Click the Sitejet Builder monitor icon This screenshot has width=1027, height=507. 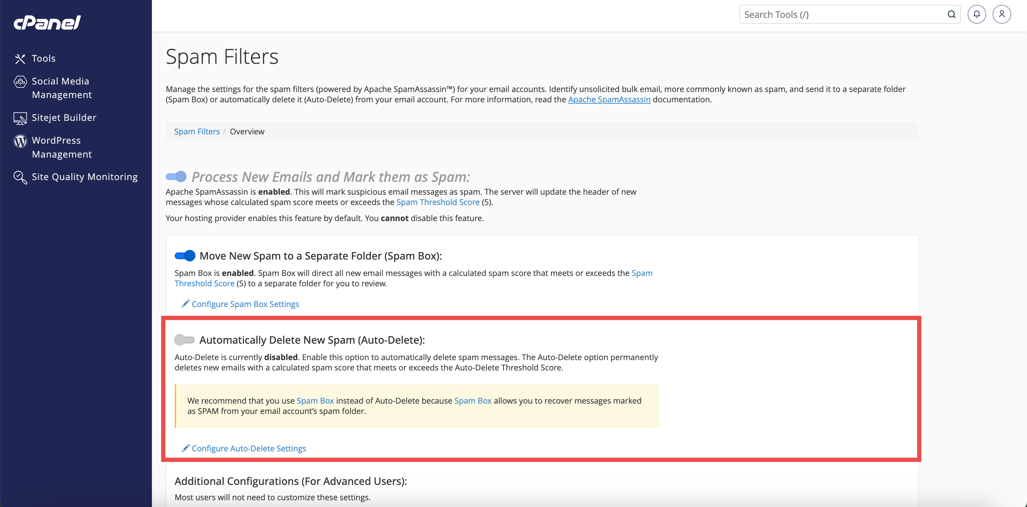click(20, 118)
